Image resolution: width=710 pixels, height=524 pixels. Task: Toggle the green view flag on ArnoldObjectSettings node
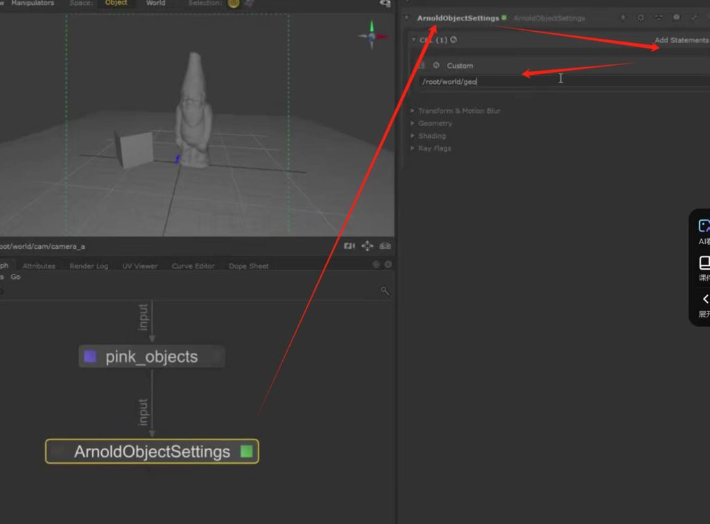(x=246, y=452)
